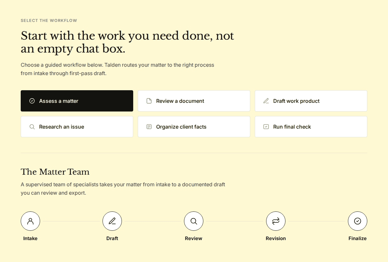Open the Review step magnifier icon

[x=194, y=221]
